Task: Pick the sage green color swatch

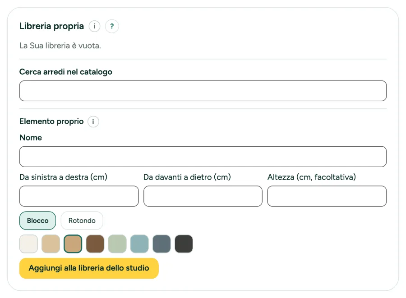Action: (117, 244)
